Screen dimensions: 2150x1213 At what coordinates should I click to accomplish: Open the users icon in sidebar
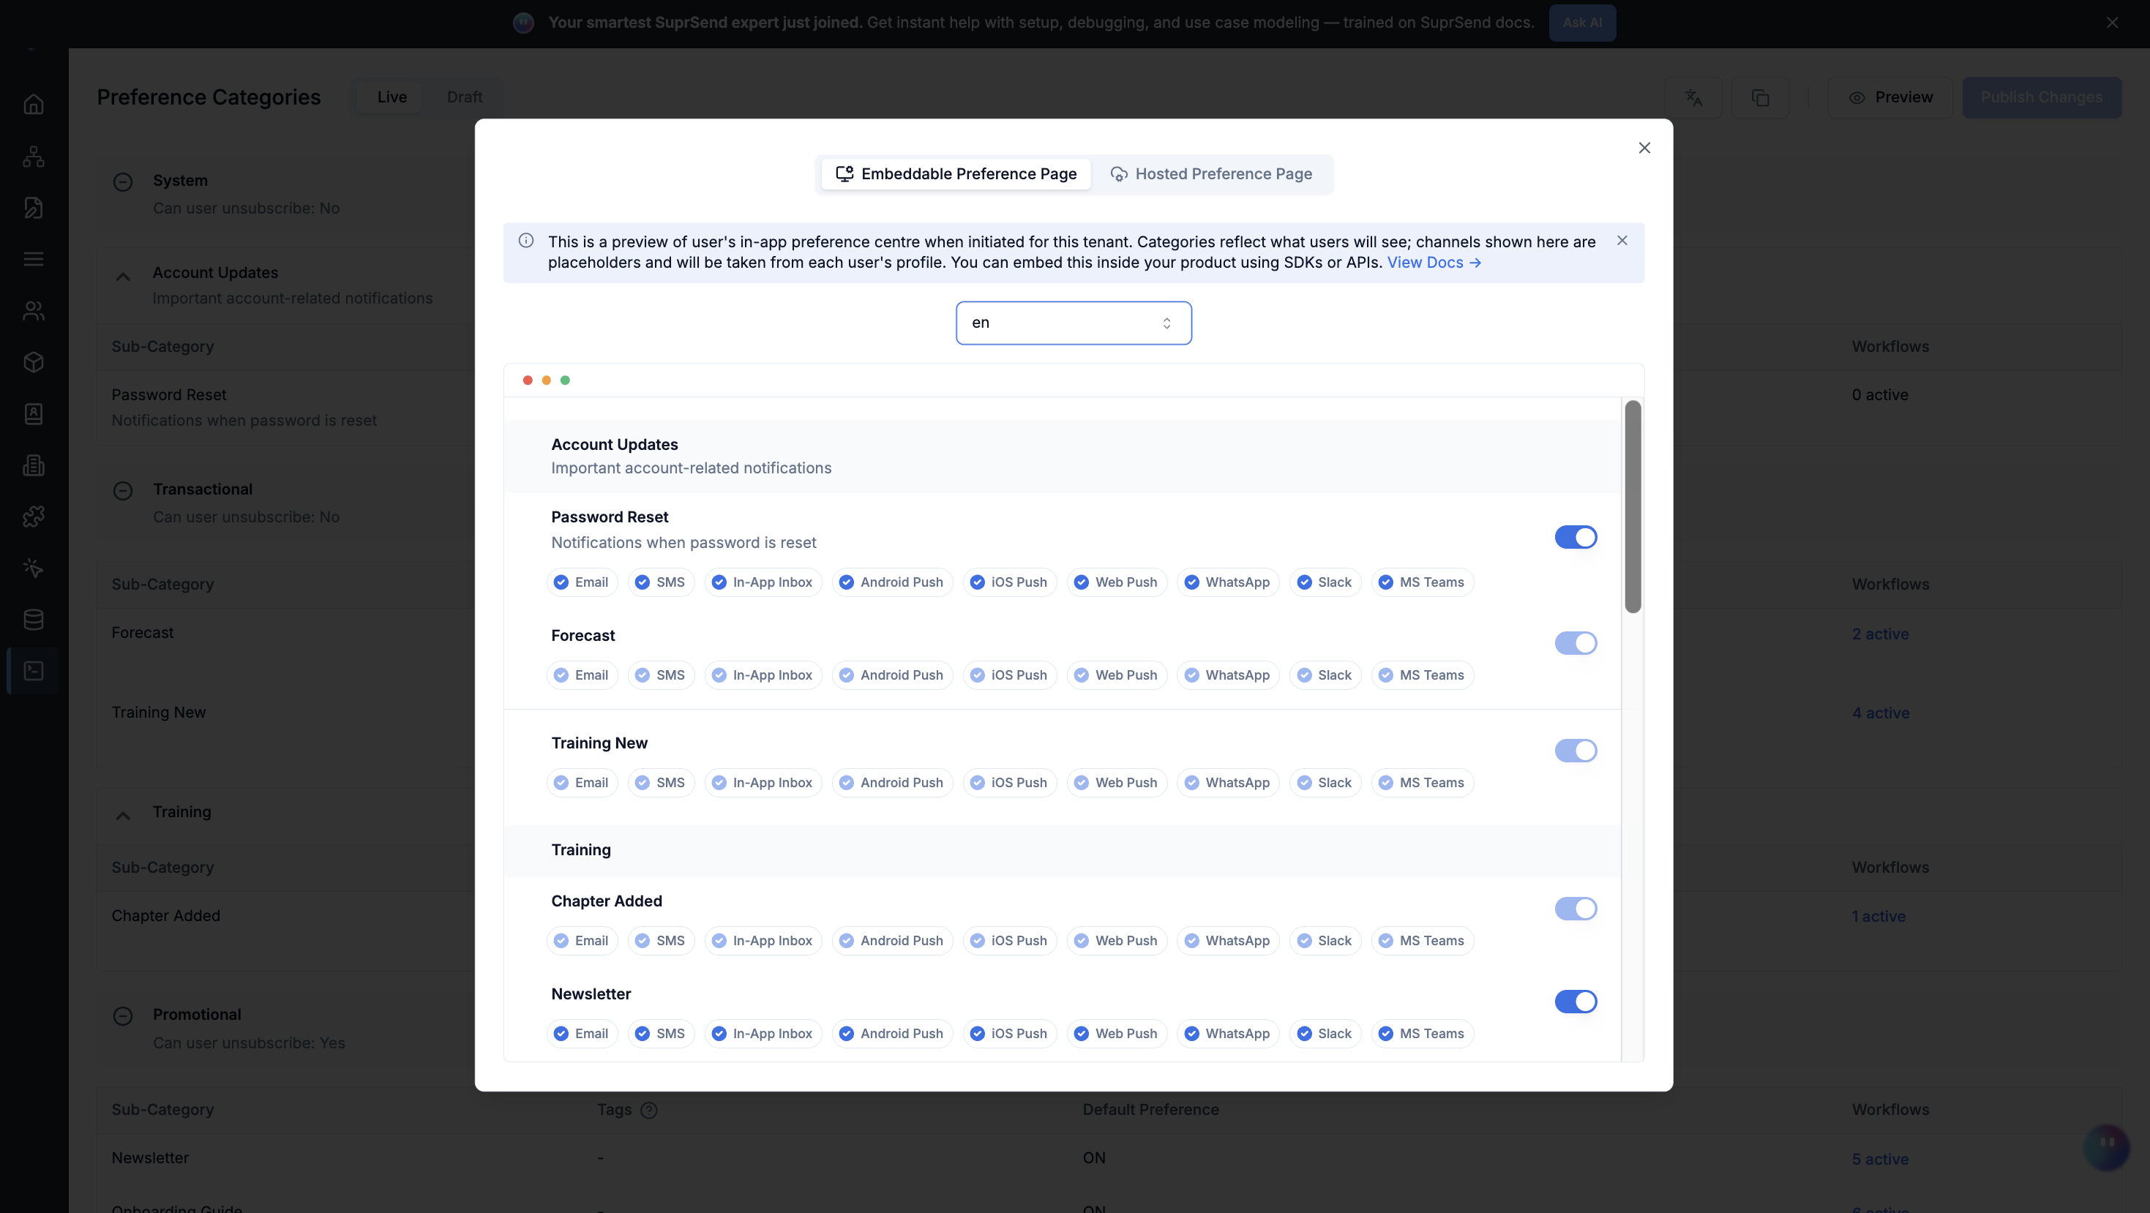click(34, 310)
